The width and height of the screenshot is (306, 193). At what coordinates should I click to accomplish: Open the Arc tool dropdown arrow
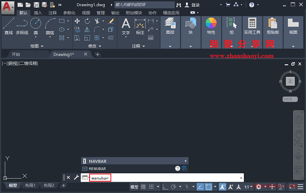50,37
